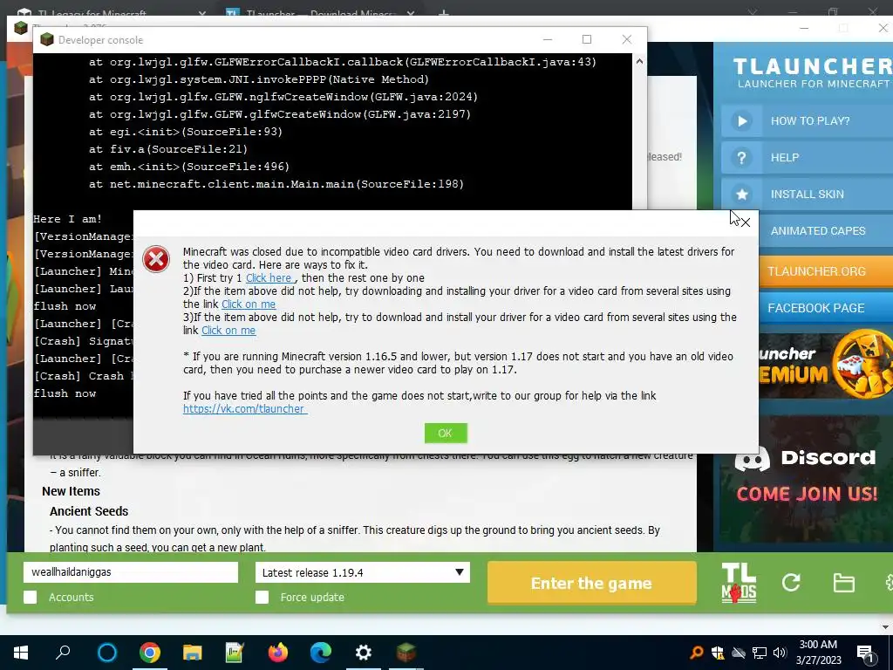Open Firefox from taskbar
This screenshot has height=670, width=893.
278,653
